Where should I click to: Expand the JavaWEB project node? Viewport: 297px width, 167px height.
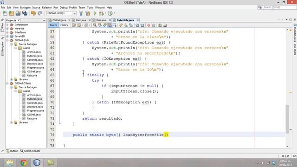pyautogui.click(x=7, y=36)
